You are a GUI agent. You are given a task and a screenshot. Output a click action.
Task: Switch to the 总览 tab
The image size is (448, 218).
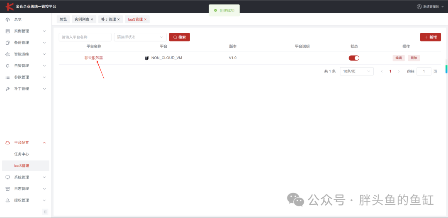(x=63, y=19)
